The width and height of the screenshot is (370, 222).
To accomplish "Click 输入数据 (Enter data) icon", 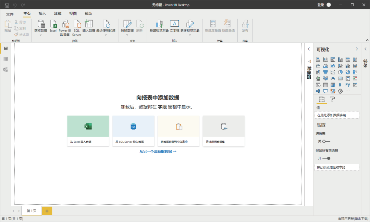I will click(x=89, y=26).
